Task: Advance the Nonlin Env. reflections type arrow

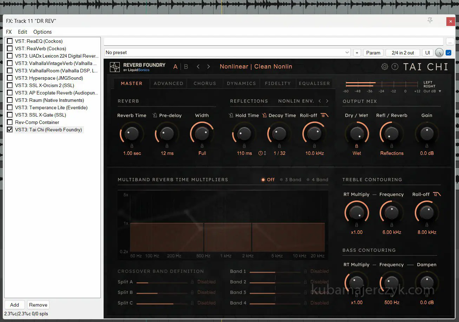Action: click(327, 101)
